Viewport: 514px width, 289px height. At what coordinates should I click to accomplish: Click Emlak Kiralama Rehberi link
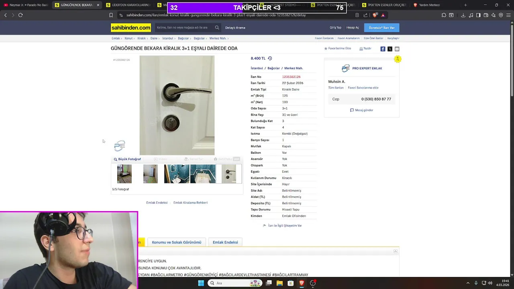190,203
